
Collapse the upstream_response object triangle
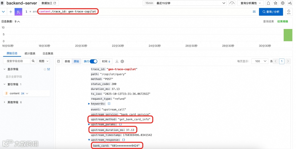tap(89, 140)
